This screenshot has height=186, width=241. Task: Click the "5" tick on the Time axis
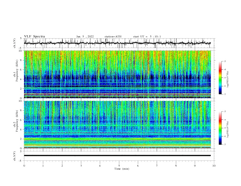pyautogui.click(x=119, y=166)
